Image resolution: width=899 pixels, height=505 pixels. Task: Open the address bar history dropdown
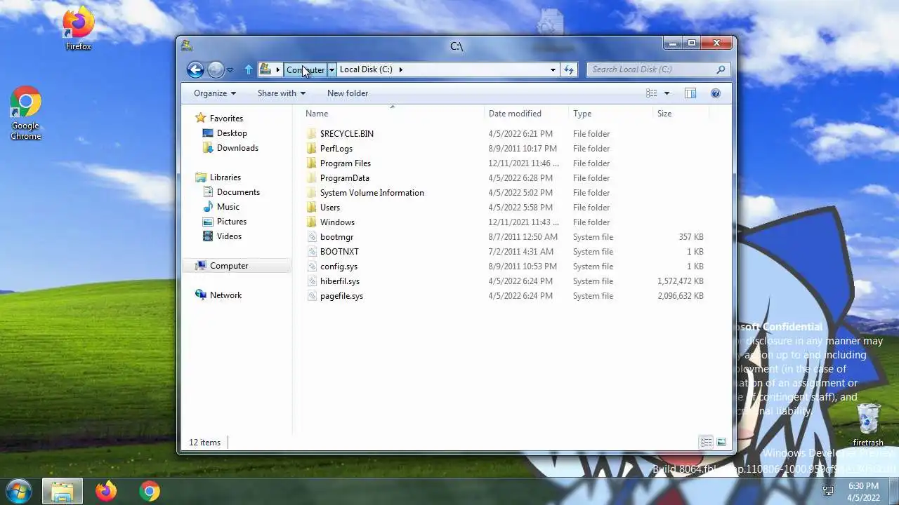pyautogui.click(x=553, y=69)
